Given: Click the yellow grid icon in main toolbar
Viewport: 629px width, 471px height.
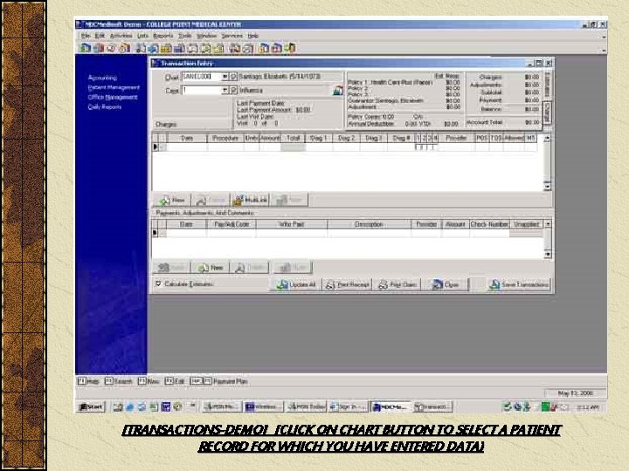Looking at the screenshot, I should pos(166,49).
